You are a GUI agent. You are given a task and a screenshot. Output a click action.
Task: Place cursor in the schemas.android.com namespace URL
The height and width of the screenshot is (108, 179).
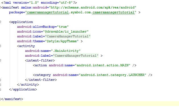[93, 8]
